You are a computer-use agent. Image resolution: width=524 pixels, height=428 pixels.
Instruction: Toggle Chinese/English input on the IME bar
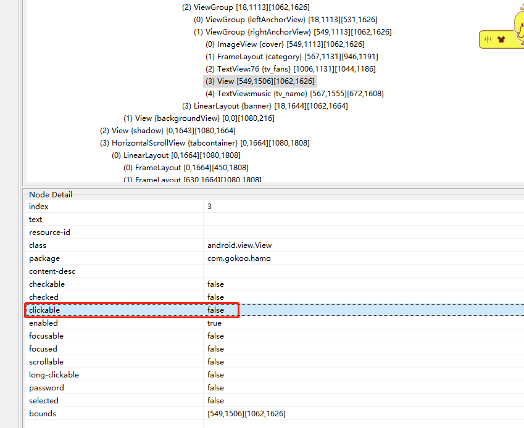pyautogui.click(x=488, y=39)
